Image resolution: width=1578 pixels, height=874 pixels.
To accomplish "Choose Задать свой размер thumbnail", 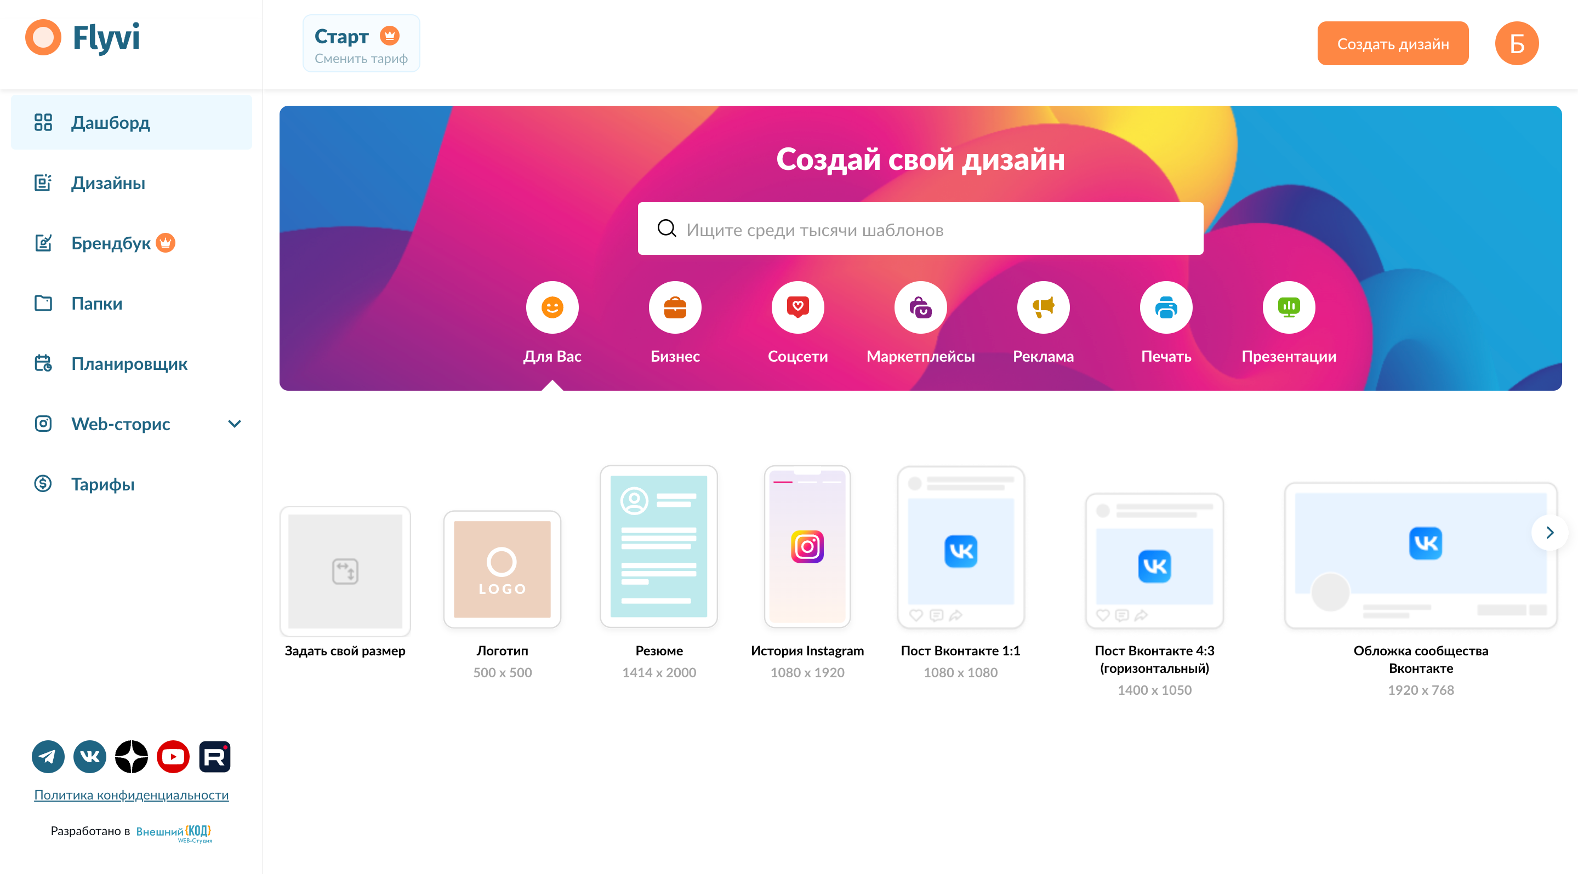I will 345,571.
